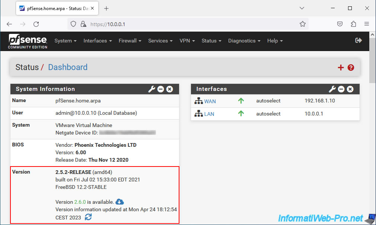376x225 pixels.
Task: Select the WAN autoselect media text
Action: pos(268,101)
